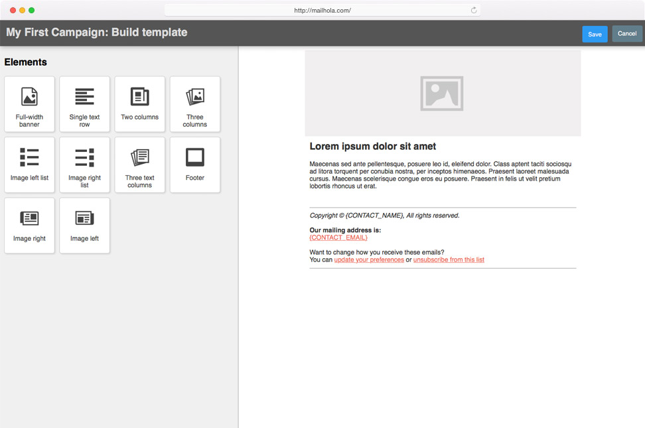Click the My First Campaign: Build template title
The image size is (645, 428).
(97, 33)
